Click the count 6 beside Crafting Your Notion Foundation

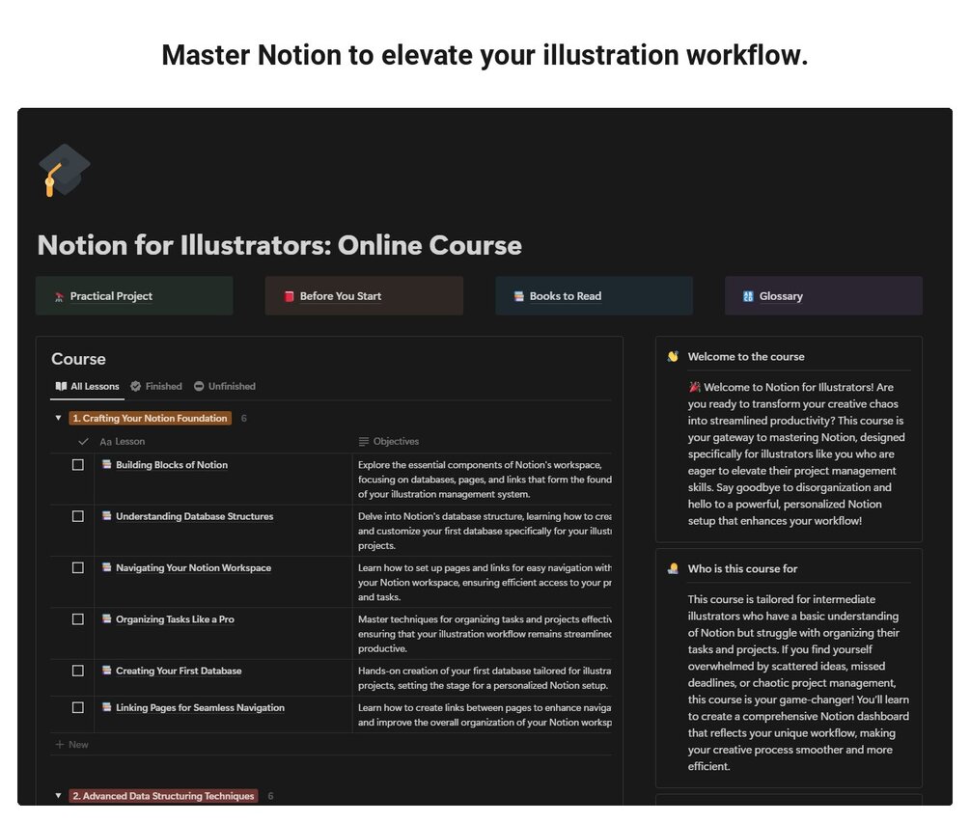pyautogui.click(x=244, y=419)
